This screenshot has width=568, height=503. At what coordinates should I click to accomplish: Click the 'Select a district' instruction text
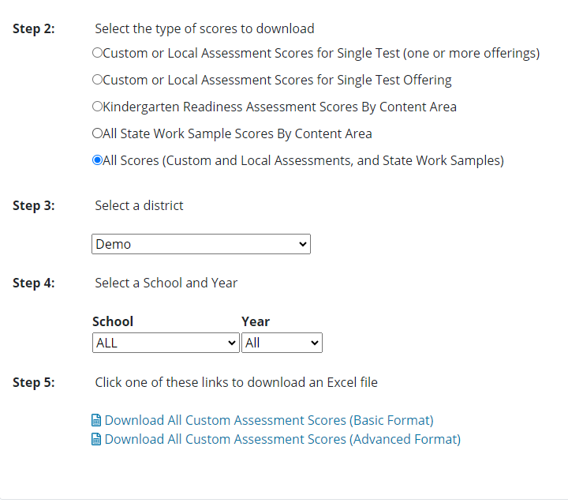click(139, 205)
